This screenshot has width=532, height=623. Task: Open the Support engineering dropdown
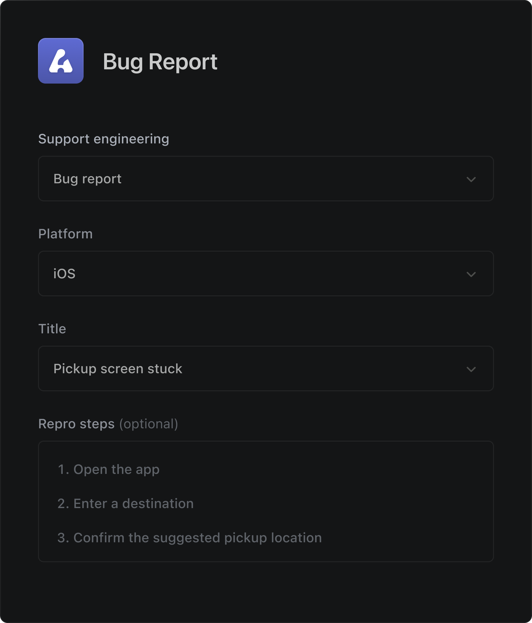coord(265,179)
